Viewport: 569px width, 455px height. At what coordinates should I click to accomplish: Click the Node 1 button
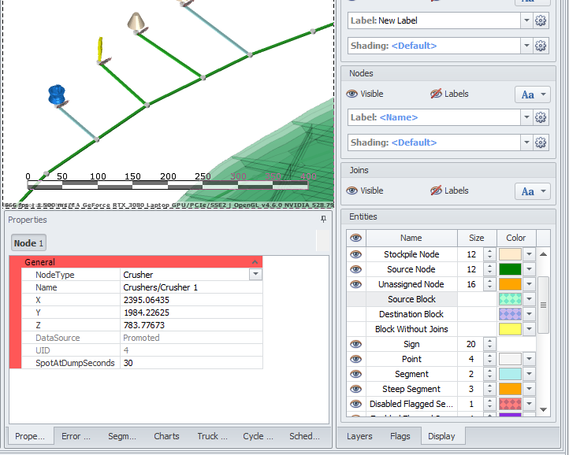(29, 243)
